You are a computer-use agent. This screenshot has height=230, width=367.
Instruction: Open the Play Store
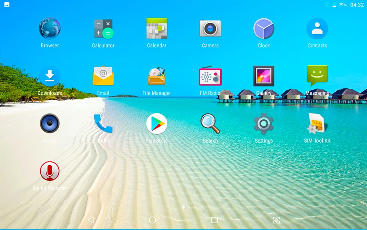157,124
